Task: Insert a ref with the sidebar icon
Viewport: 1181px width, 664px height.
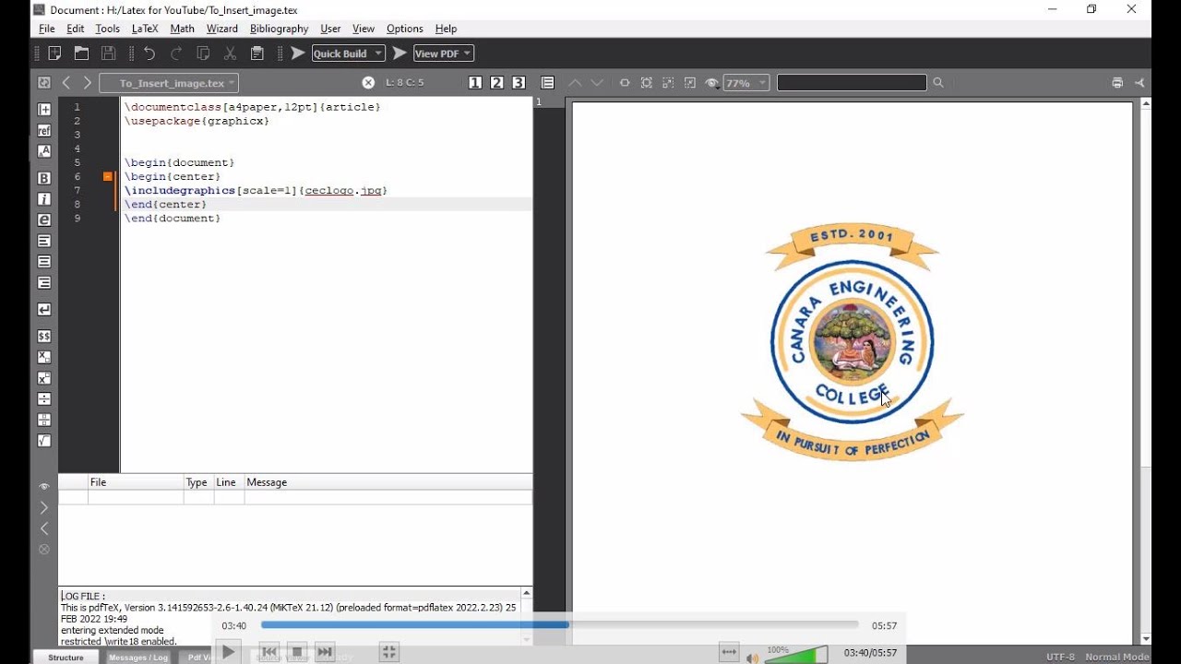Action: 44,130
